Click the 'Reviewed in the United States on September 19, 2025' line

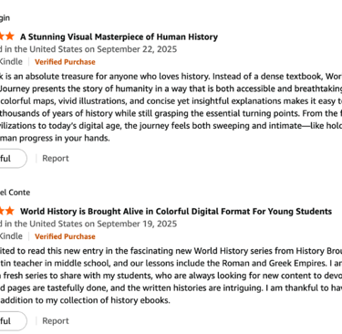point(88,224)
